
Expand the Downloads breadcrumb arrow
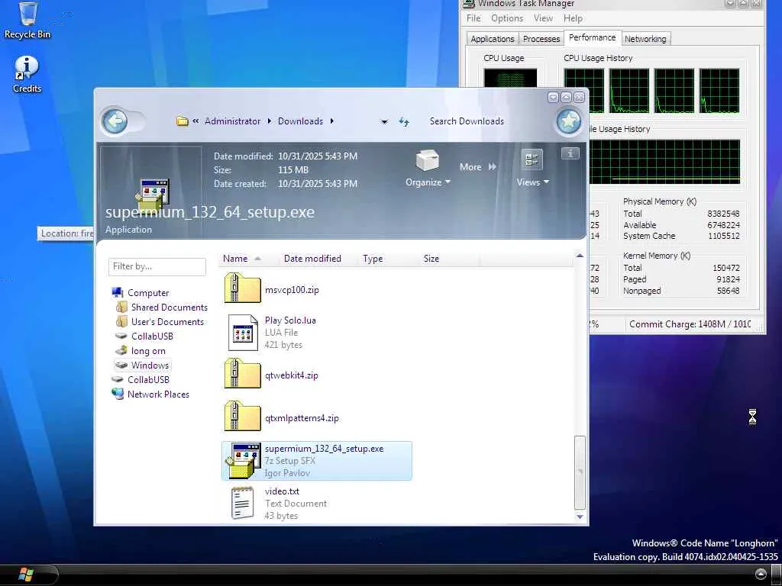pyautogui.click(x=331, y=121)
